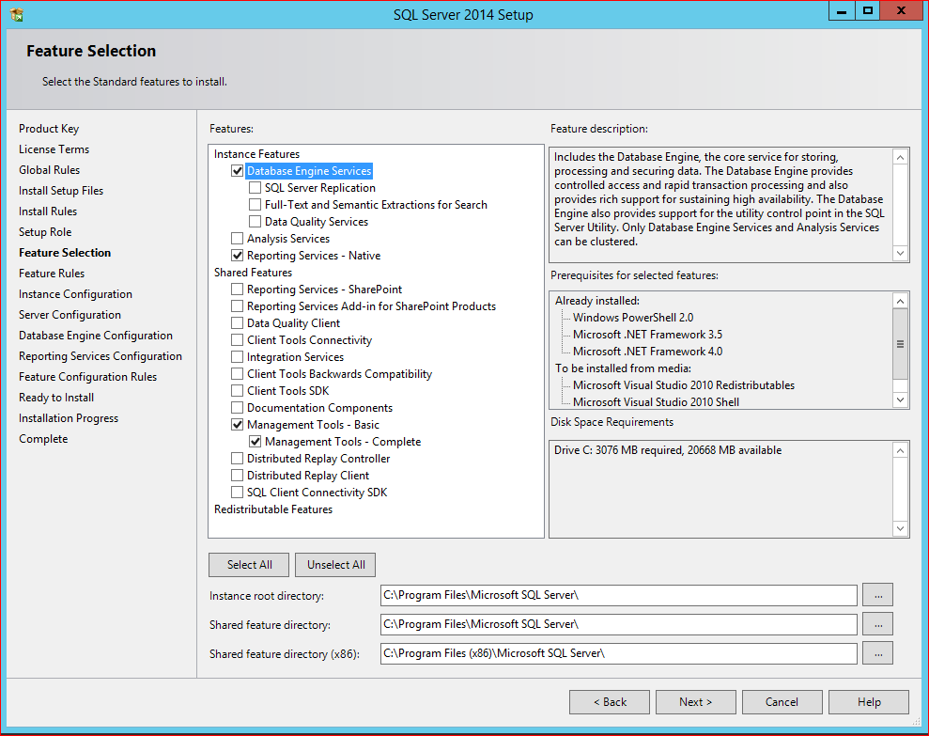Browse for the shared feature directory
Screen dimensions: 929x736
[877, 624]
